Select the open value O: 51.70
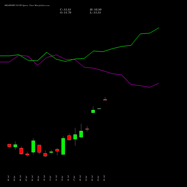Image resolution: width=187 pixels, height=187 pixels. pyautogui.click(x=65, y=13)
